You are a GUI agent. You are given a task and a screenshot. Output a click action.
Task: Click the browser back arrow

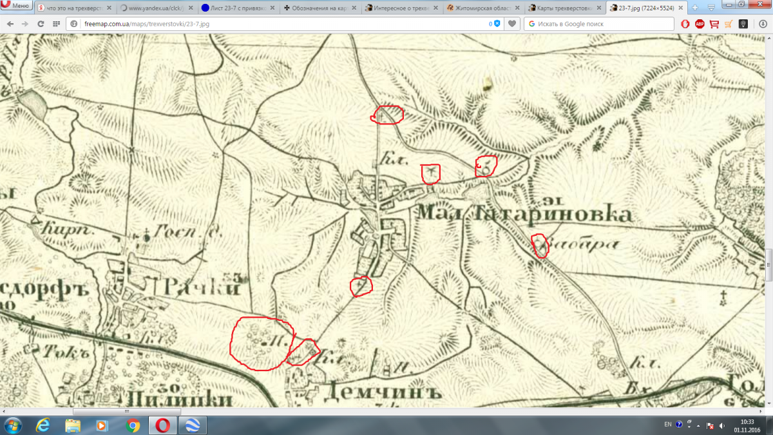tap(10, 24)
